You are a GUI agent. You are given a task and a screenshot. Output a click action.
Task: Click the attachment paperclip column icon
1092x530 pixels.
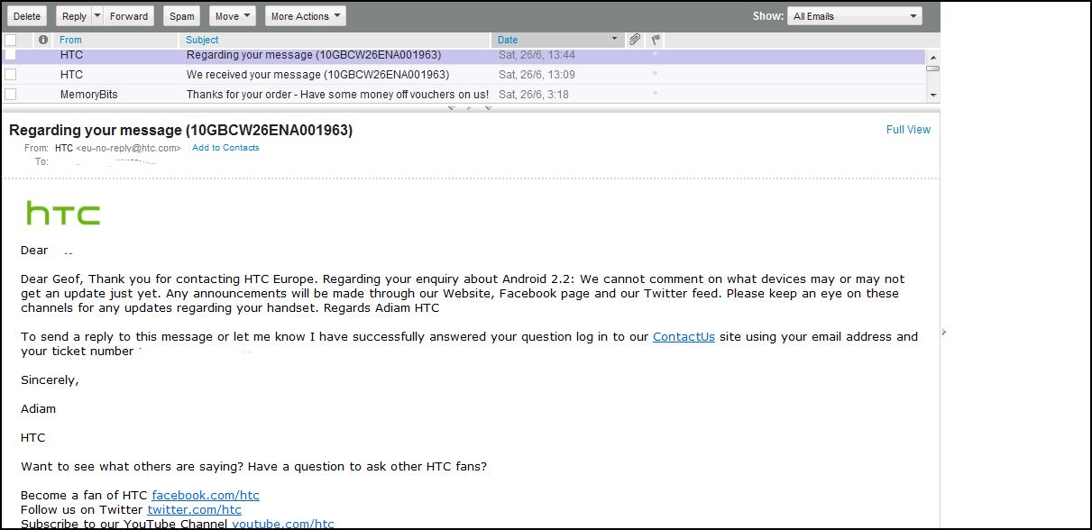(635, 40)
